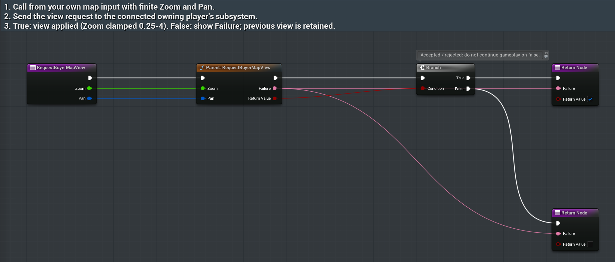Click the header icon of upper Return Node
Viewport: 615px width, 262px height.
coord(557,68)
